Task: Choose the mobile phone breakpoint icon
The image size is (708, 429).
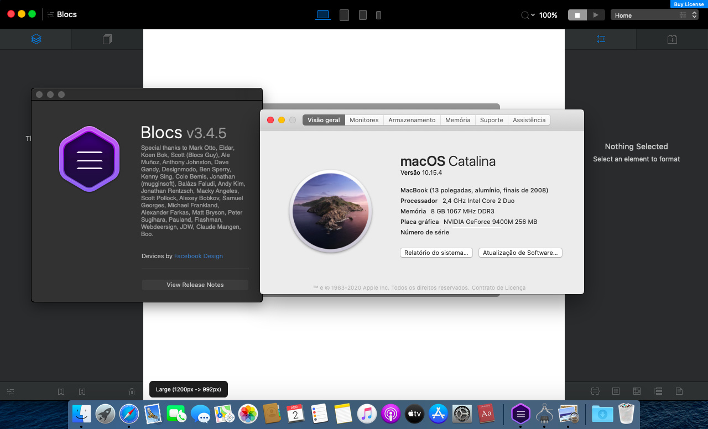Action: click(x=378, y=15)
